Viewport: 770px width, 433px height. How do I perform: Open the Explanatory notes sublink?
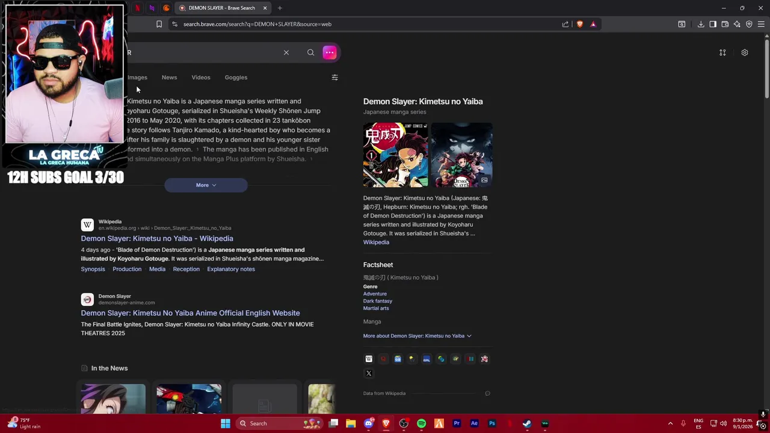point(231,269)
